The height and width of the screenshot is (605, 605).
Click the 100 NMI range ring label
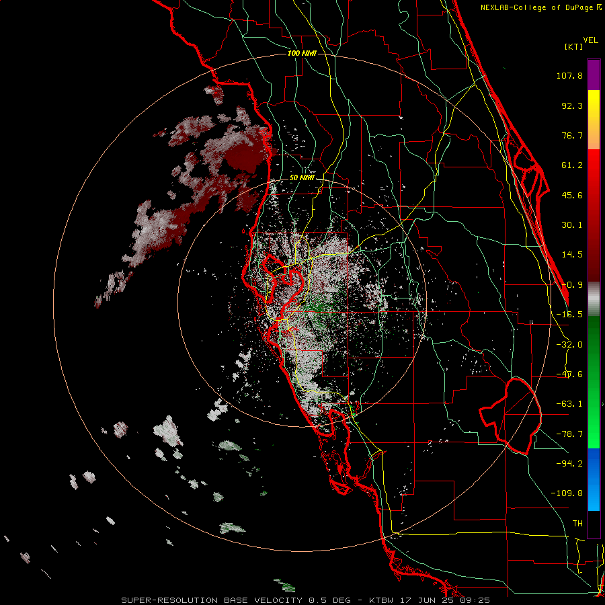click(302, 53)
